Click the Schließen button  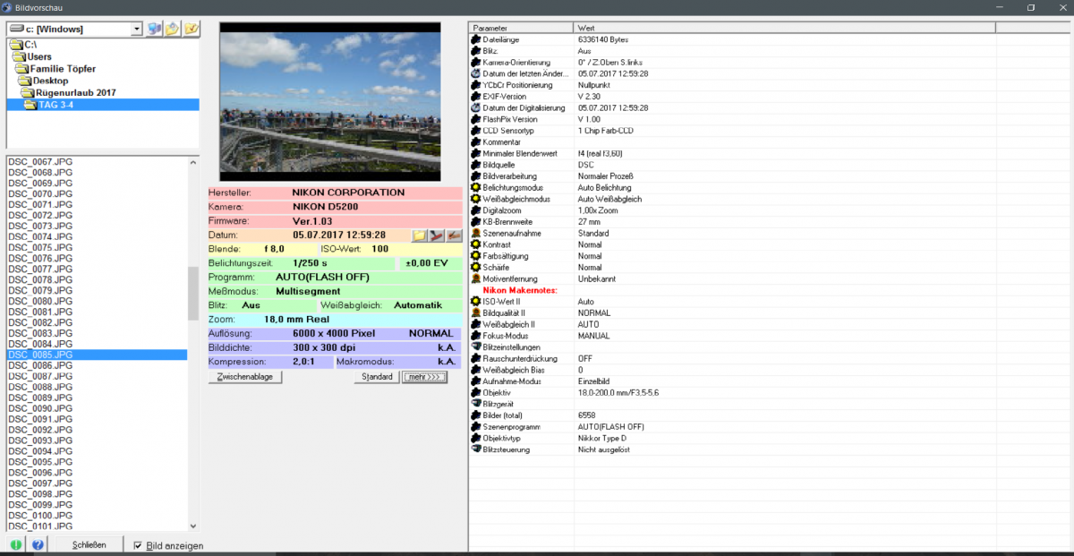pos(89,544)
